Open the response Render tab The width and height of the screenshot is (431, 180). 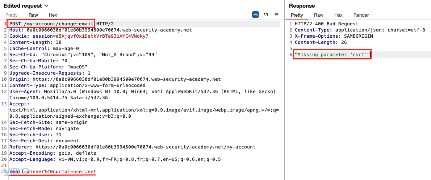361,15
